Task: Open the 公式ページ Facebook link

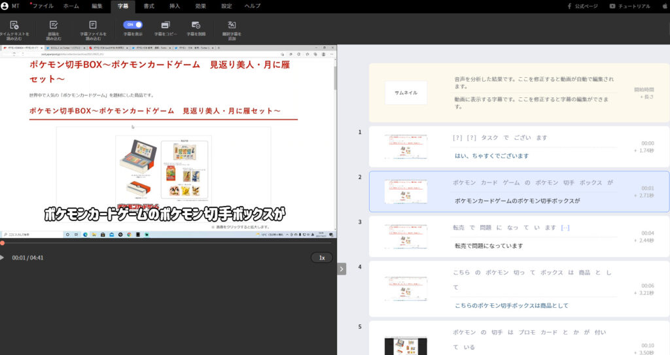Action: pos(582,6)
